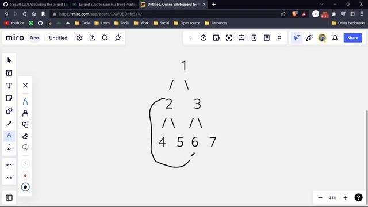Pick the thin light pen preset
The height and width of the screenshot is (207, 368).
pyautogui.click(x=25, y=164)
